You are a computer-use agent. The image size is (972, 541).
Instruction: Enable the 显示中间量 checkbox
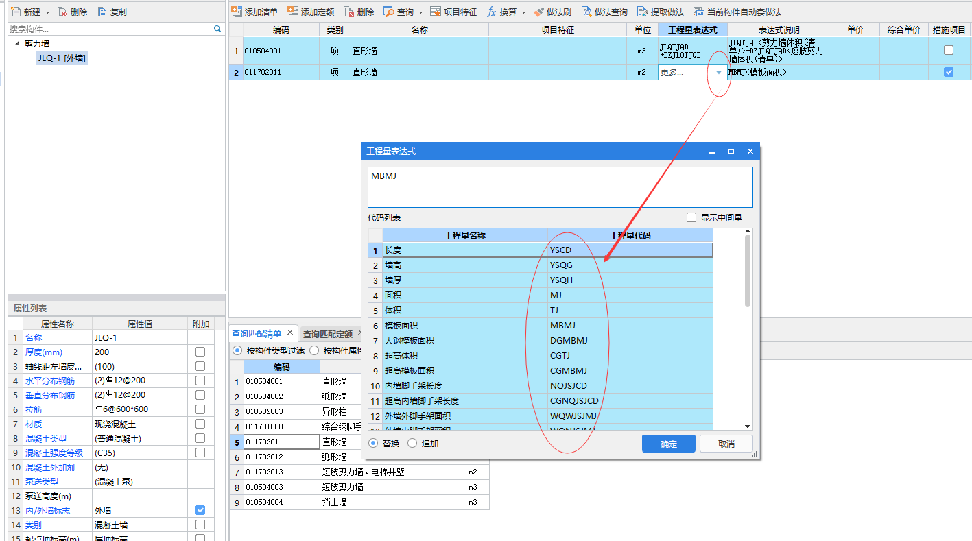point(691,217)
